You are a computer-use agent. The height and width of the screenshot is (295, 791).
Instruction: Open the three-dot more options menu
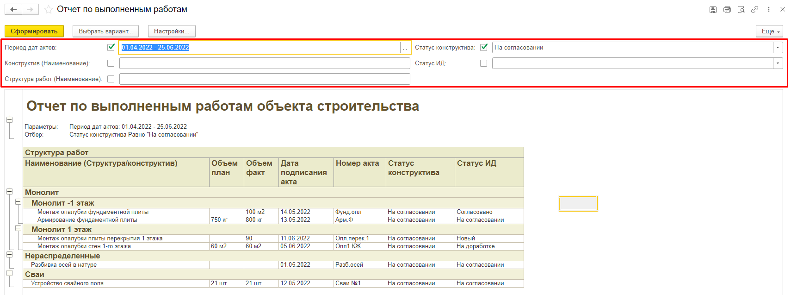point(768,9)
